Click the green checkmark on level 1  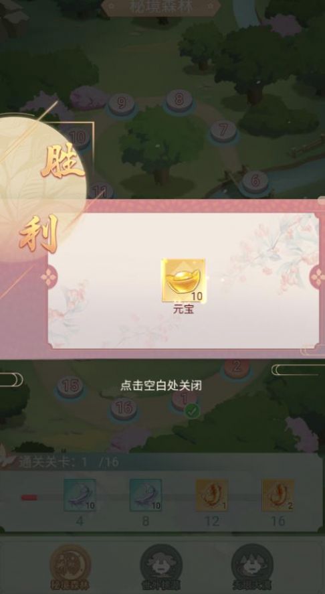[x=192, y=411]
